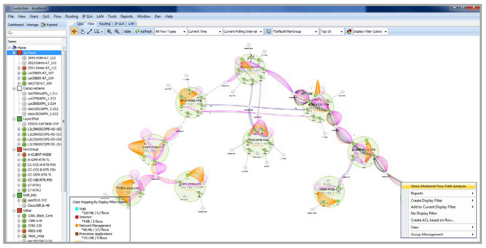Screen dimensions: 486x248
Task: Click the red group icon of NewGroup
Action: click(x=19, y=149)
